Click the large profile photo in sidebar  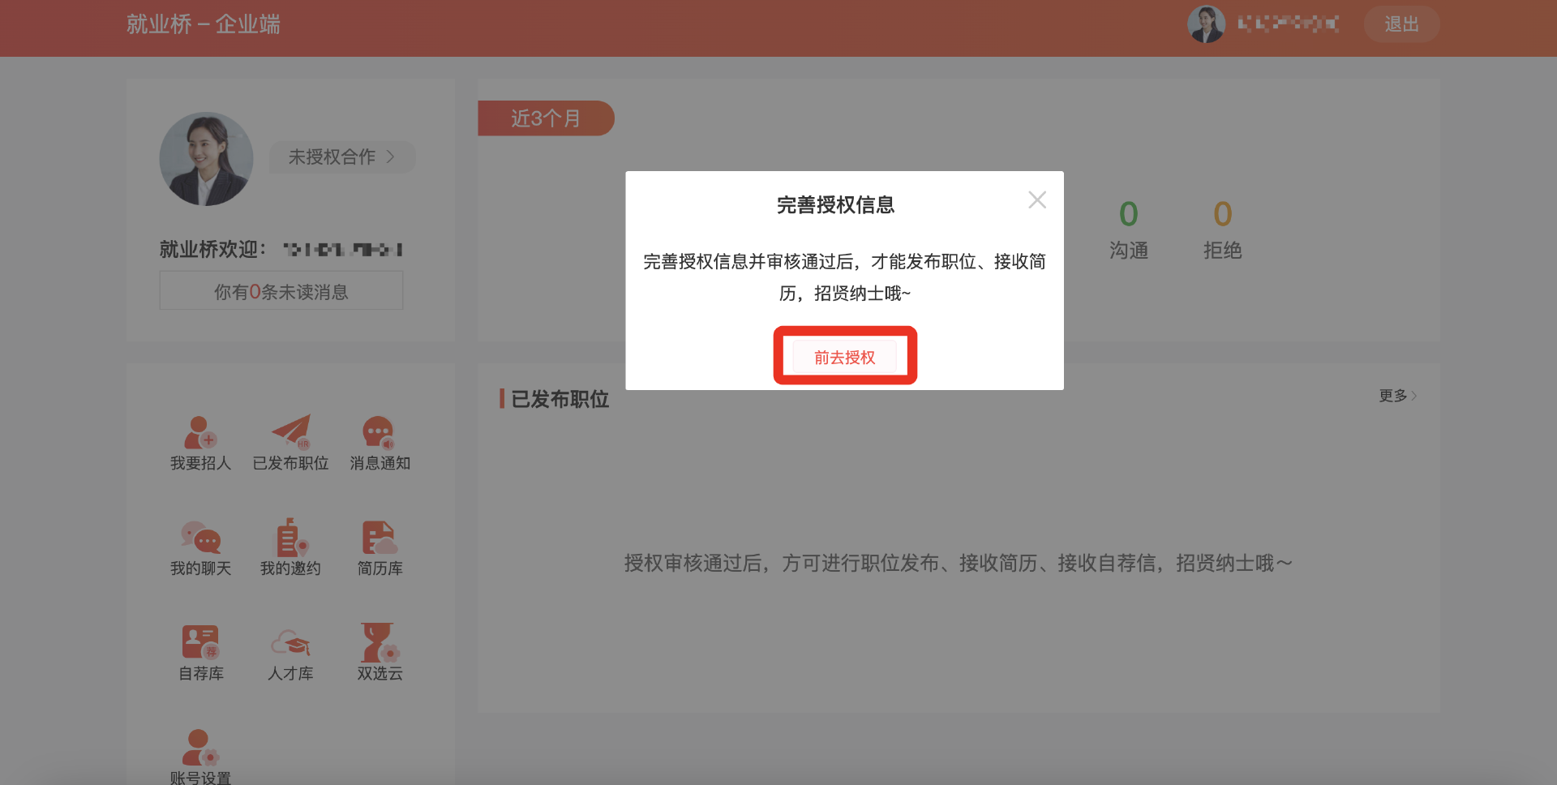tap(206, 159)
